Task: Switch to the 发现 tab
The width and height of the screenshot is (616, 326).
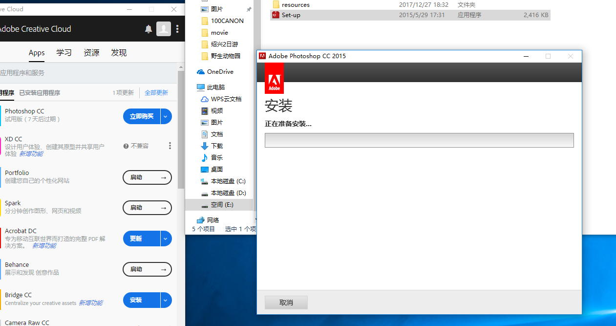Action: tap(119, 53)
